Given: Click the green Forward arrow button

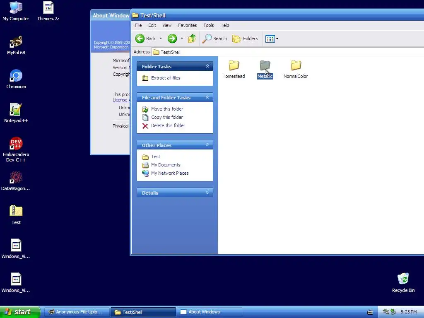Looking at the screenshot, I should coord(172,39).
